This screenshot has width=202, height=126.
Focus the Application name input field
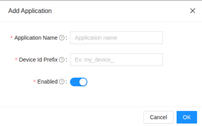point(116,38)
